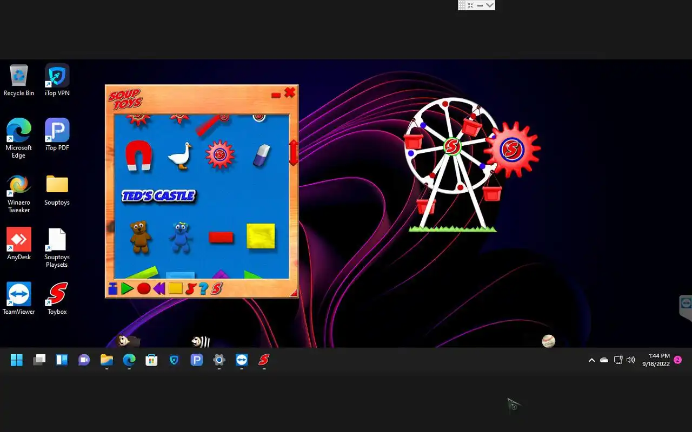Click the Soup Toys logo in the toybox
Viewport: 692px width, 432px height.
tap(125, 99)
